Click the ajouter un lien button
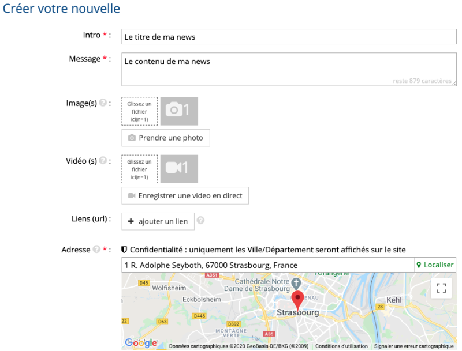Image resolution: width=462 pixels, height=351 pixels. click(x=158, y=221)
